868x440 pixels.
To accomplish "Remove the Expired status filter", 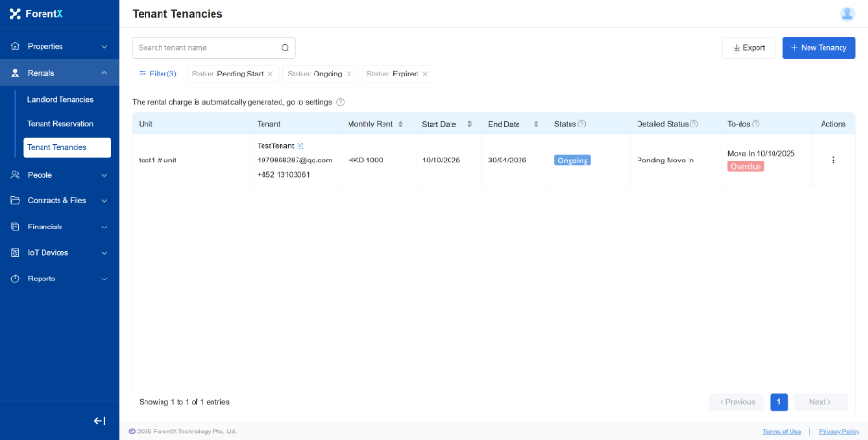I will coord(425,74).
